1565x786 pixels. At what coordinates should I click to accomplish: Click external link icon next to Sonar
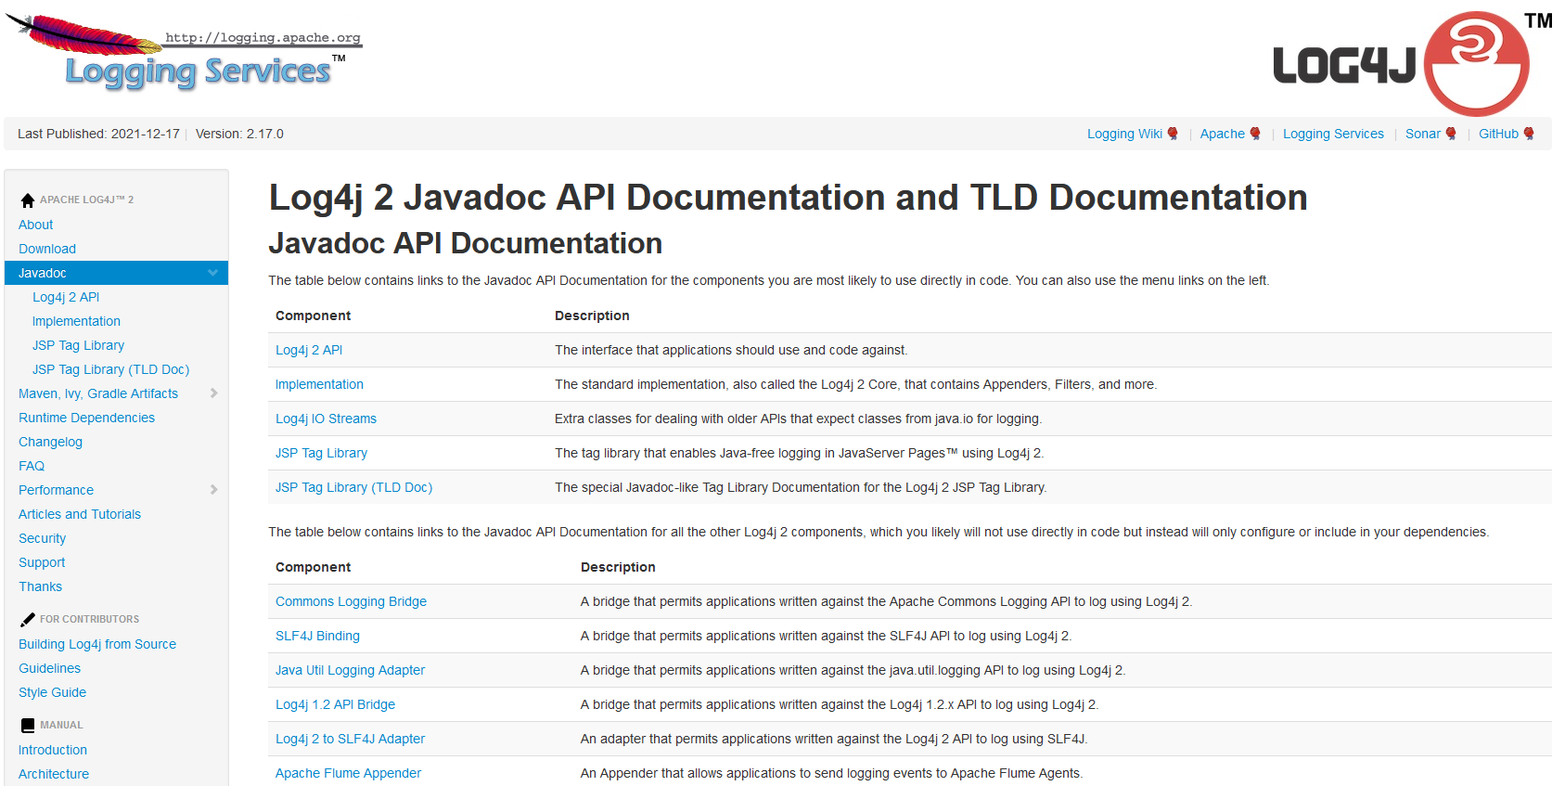[x=1451, y=134]
